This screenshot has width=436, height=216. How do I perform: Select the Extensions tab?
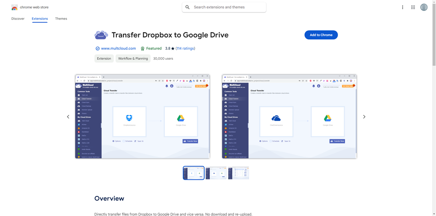coord(40,18)
